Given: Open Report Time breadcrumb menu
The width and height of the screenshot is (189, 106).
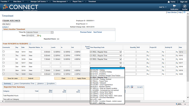Looking at the screenshot, I should 78,1.
